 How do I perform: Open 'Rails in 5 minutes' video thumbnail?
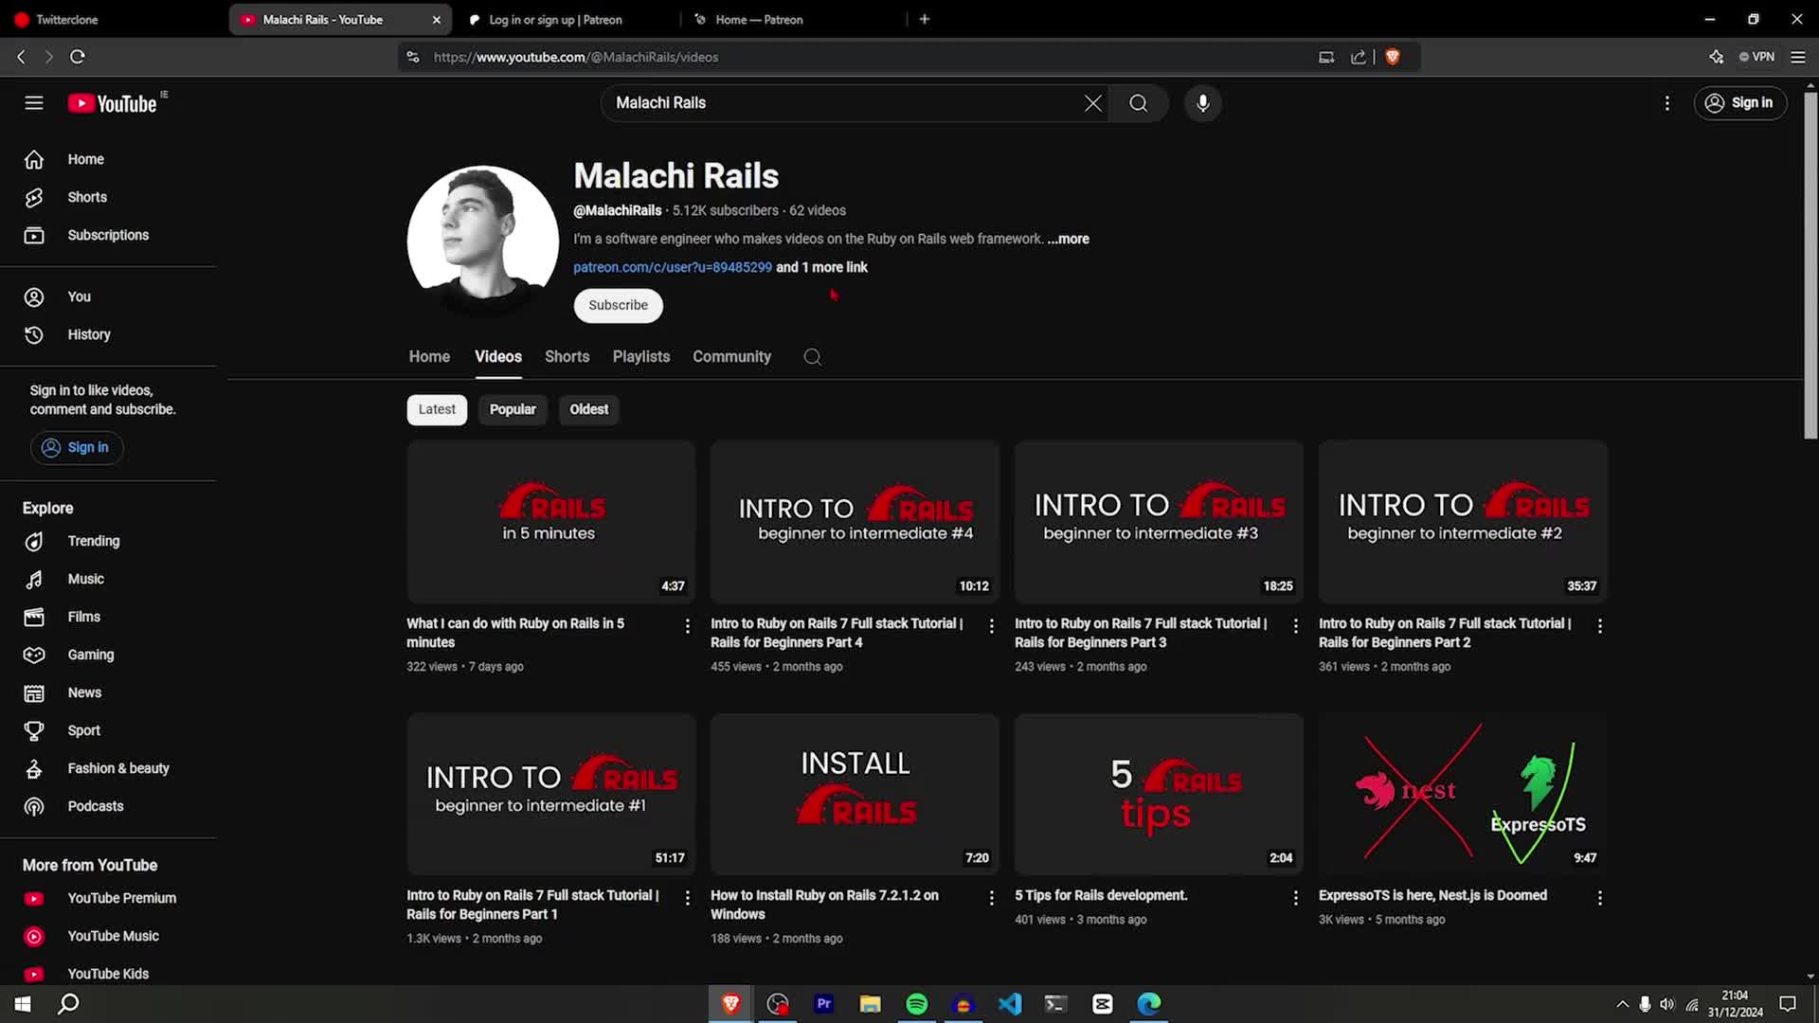tap(551, 522)
